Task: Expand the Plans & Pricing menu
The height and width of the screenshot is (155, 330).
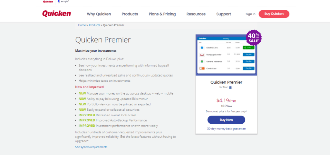Action: click(x=162, y=14)
